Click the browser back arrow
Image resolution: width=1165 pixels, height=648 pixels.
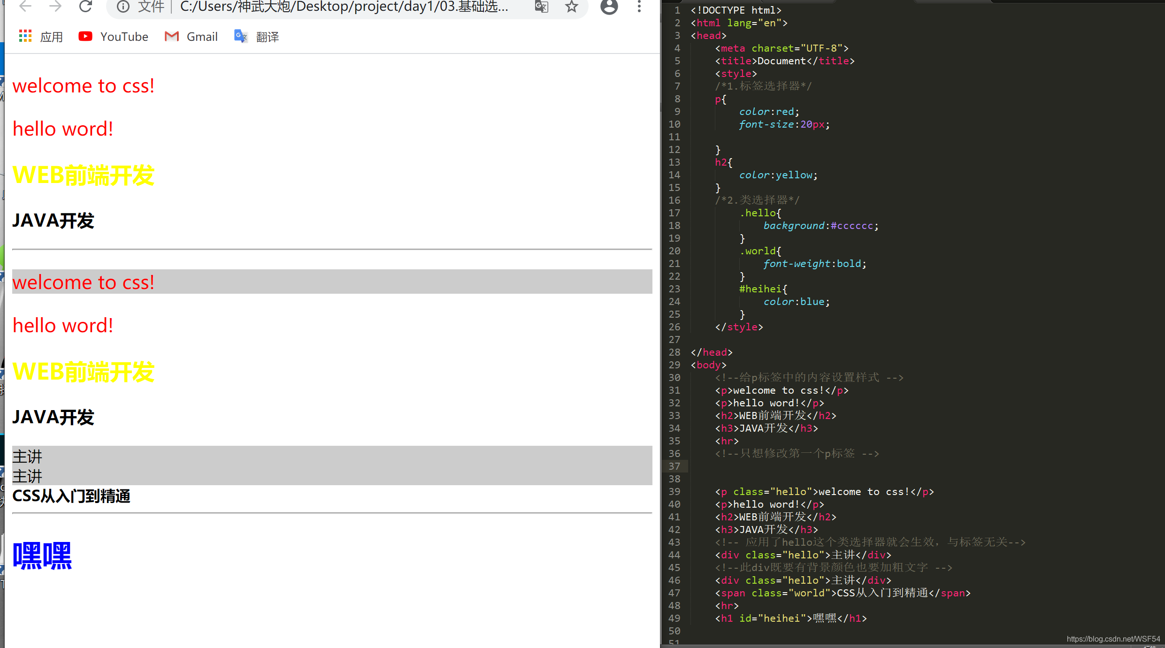click(x=25, y=6)
